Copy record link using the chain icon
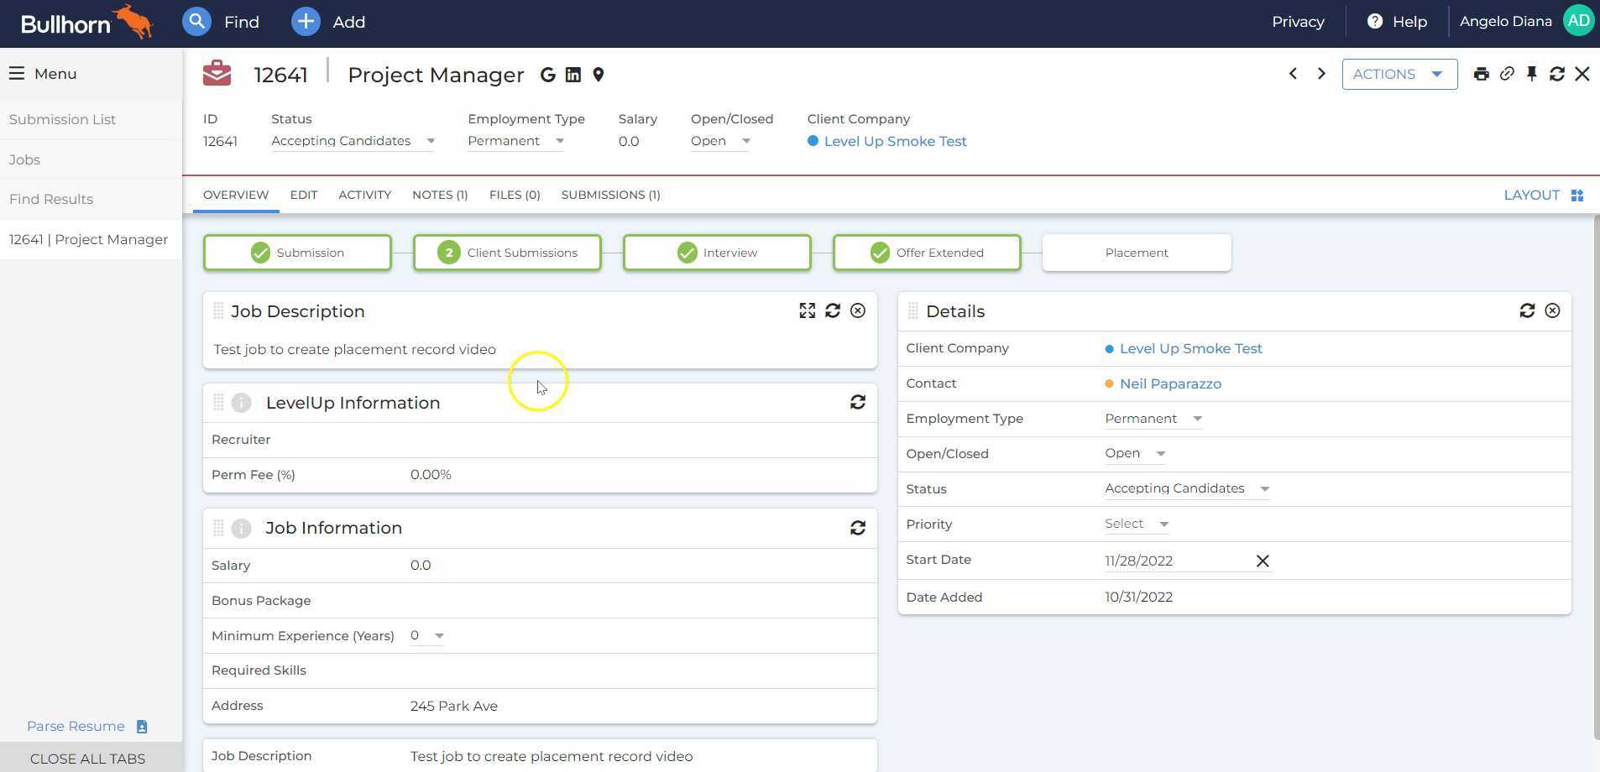1600x772 pixels. (1507, 74)
